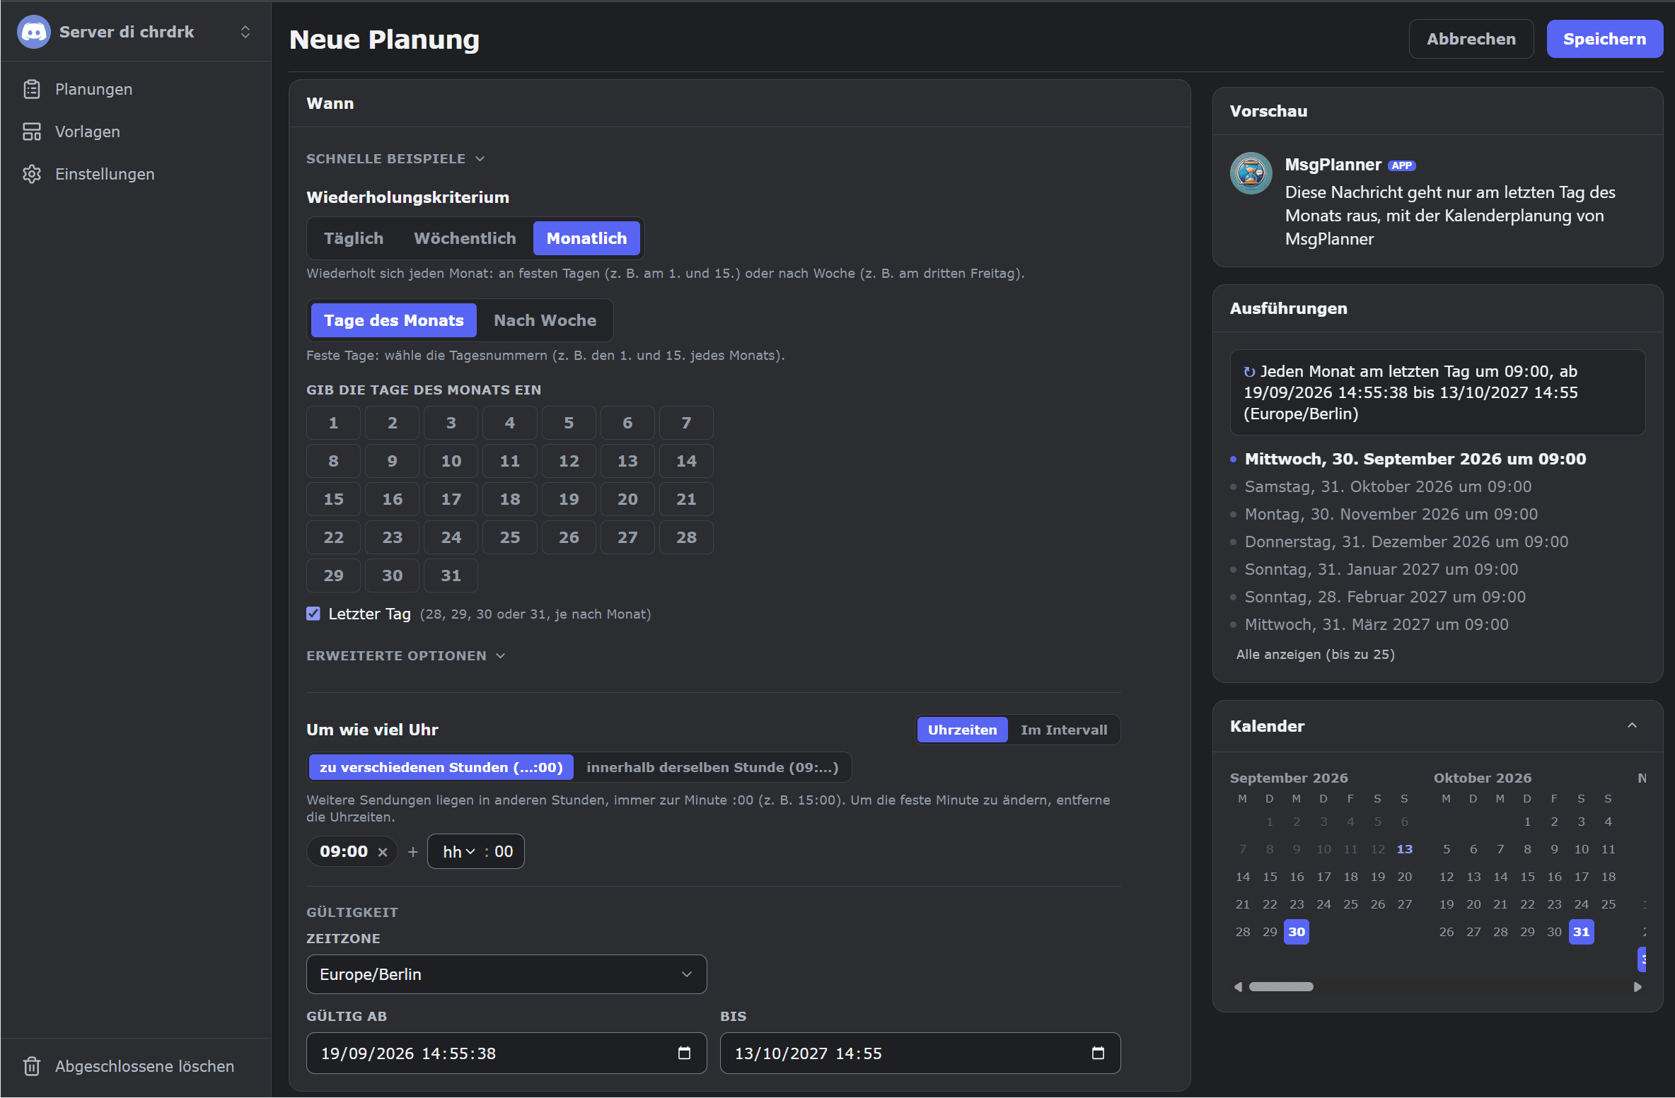Toggle day 1 of the month
1675x1098 pixels.
[x=333, y=423]
